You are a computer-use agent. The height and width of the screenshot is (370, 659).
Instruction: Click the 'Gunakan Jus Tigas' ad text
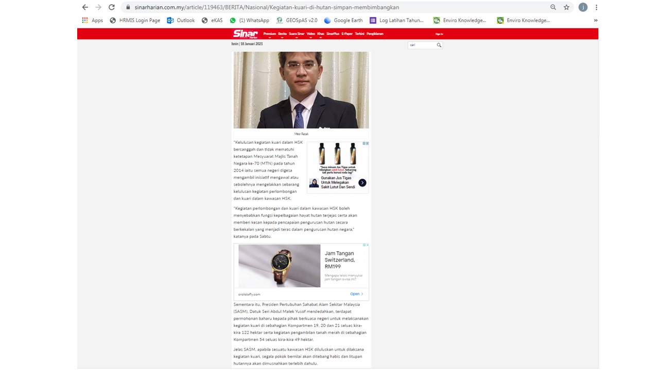coord(338,182)
